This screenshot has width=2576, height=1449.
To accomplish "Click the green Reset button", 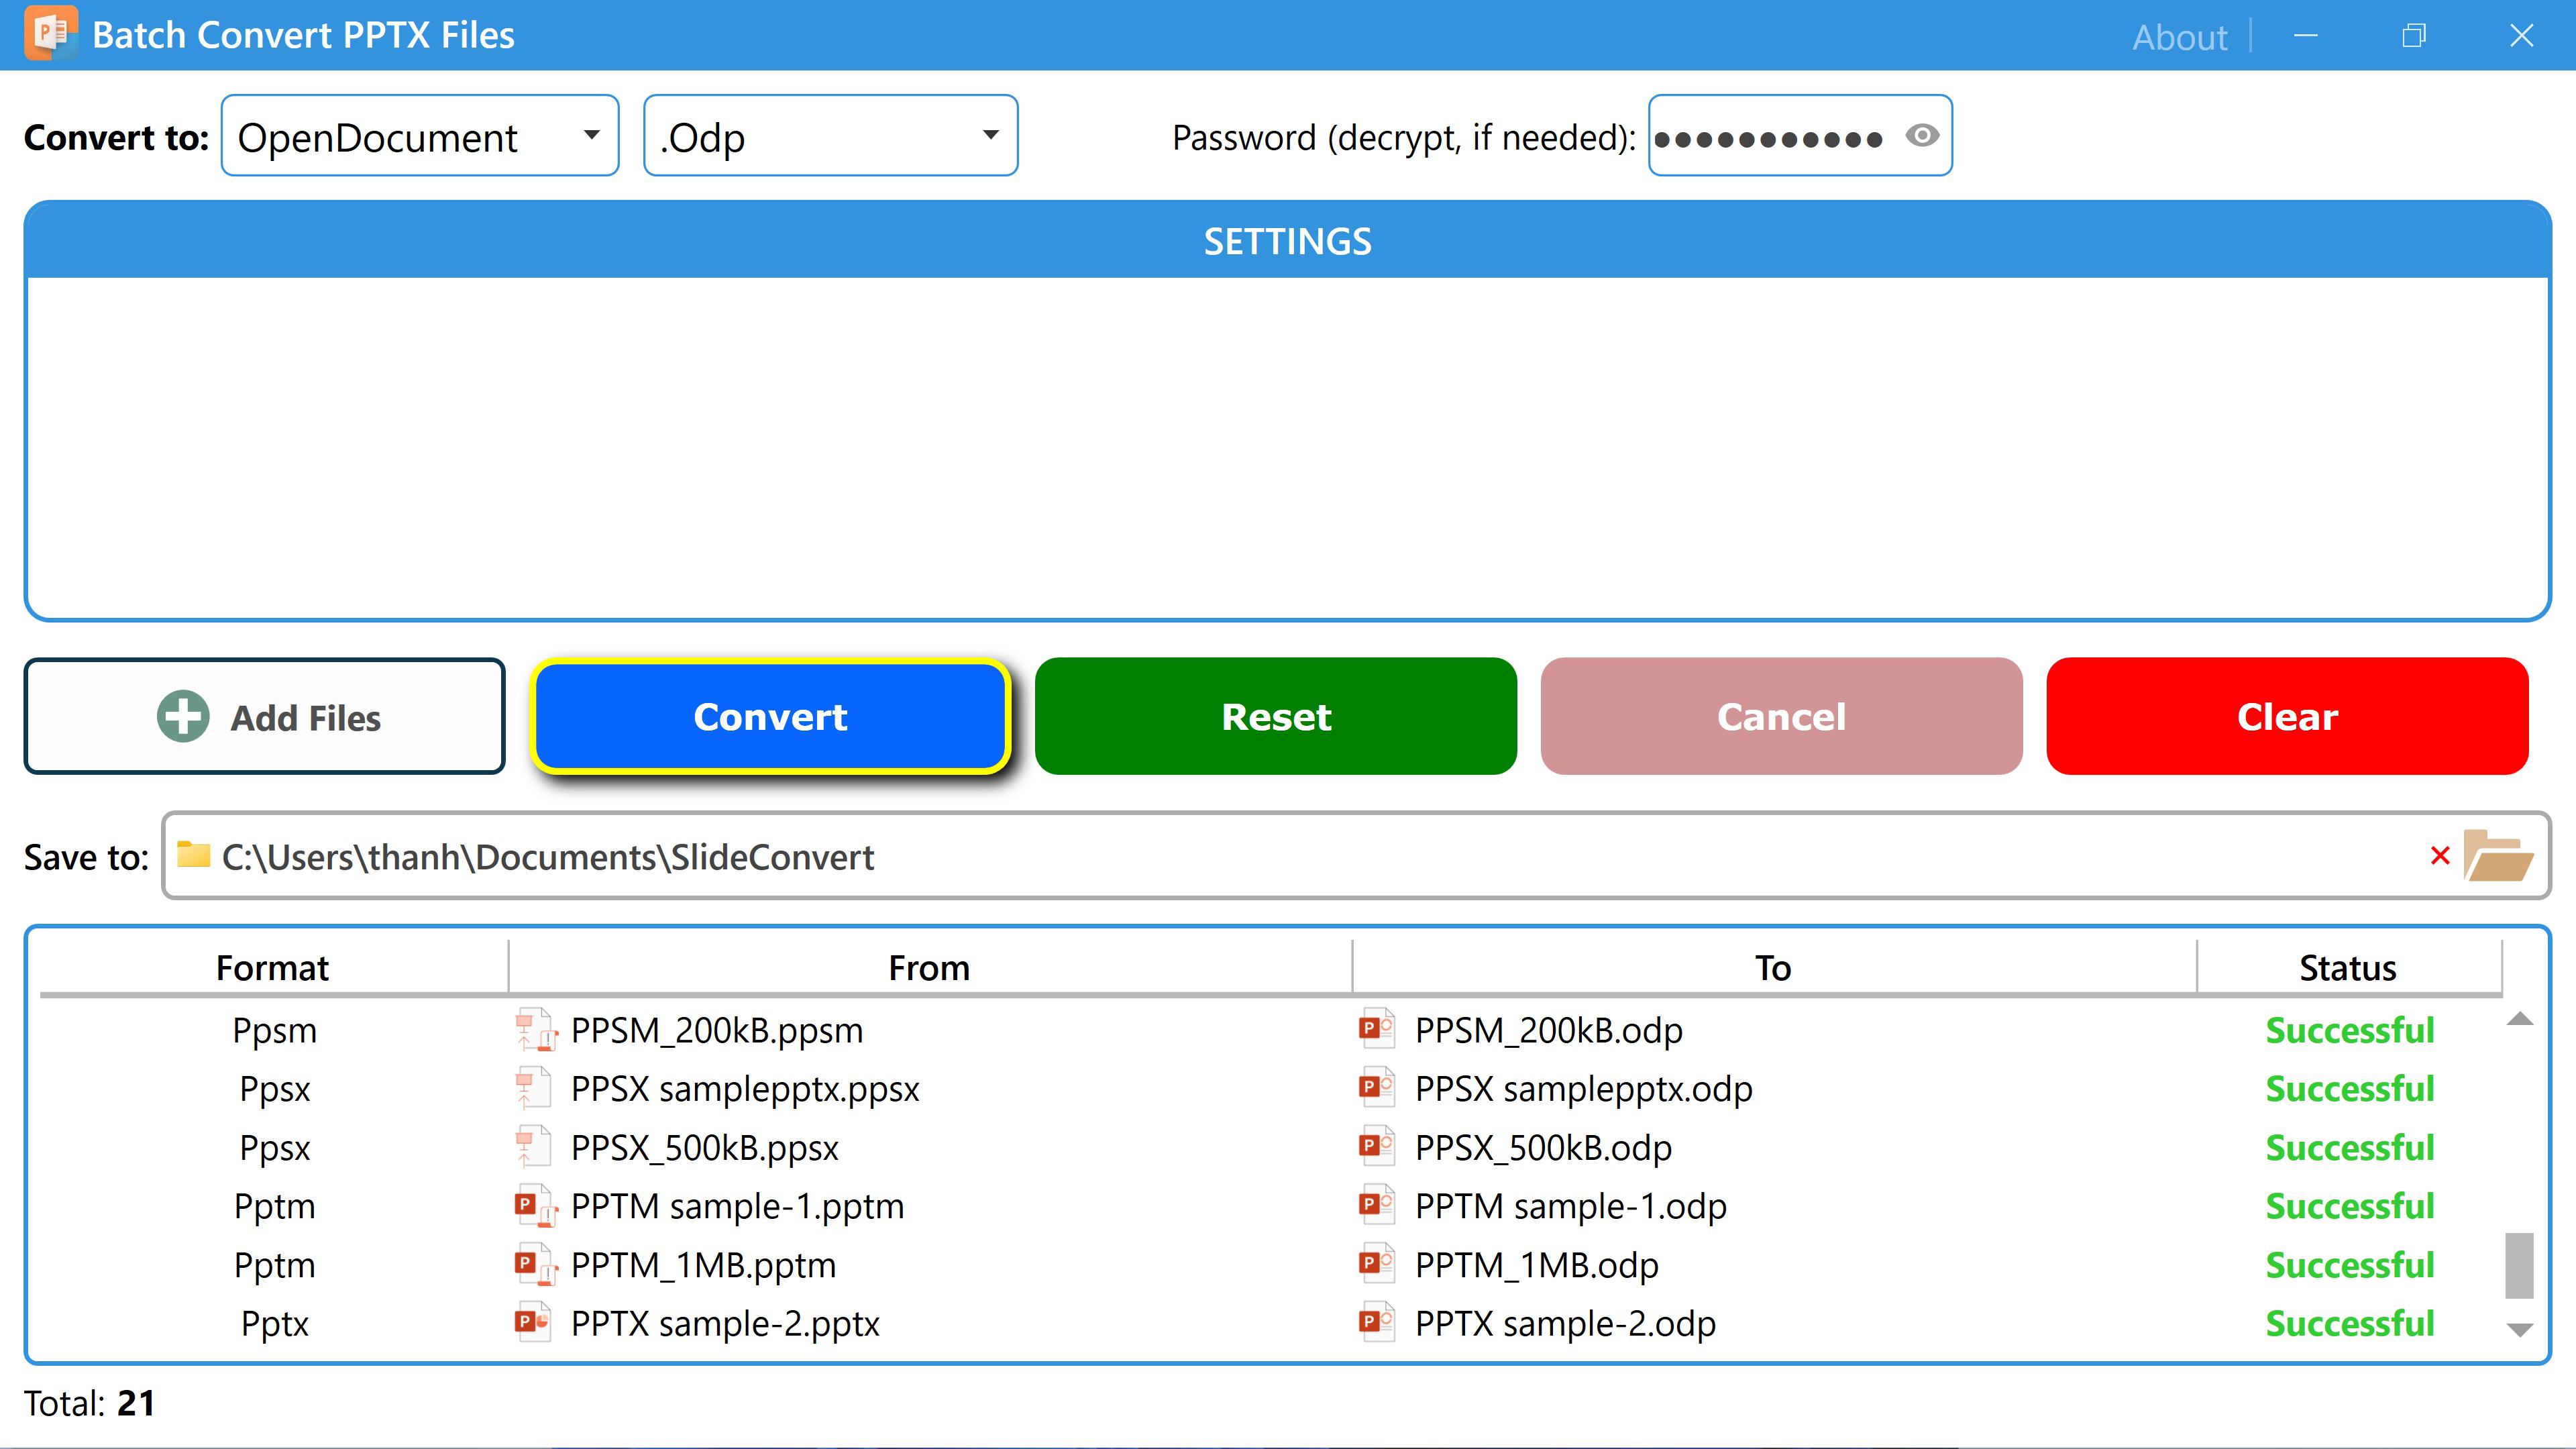I will [x=1276, y=716].
